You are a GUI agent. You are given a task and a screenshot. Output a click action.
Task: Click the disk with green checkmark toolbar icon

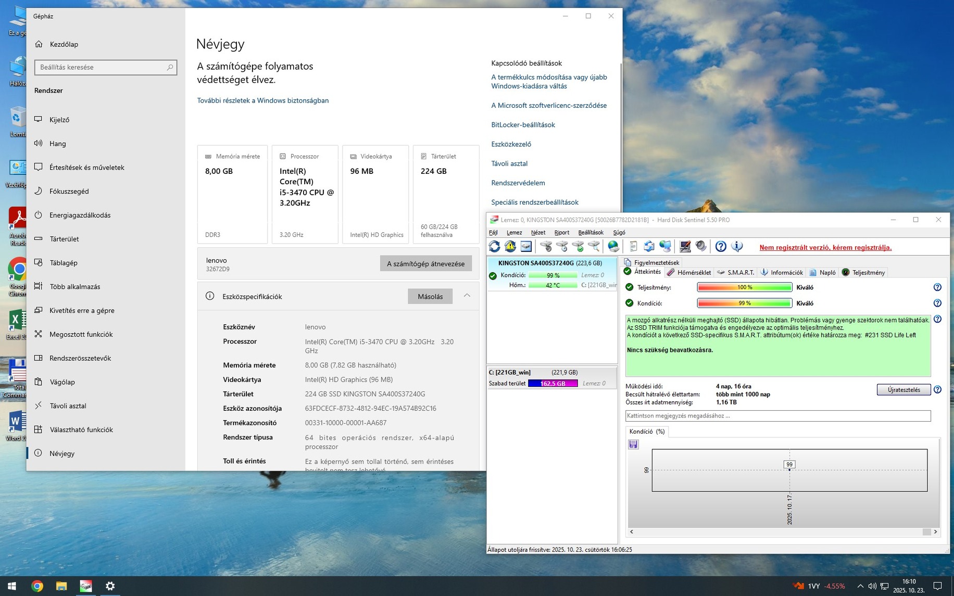578,246
